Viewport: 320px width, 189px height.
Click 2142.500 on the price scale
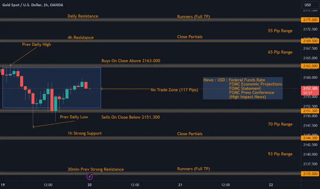(x=310, y=145)
